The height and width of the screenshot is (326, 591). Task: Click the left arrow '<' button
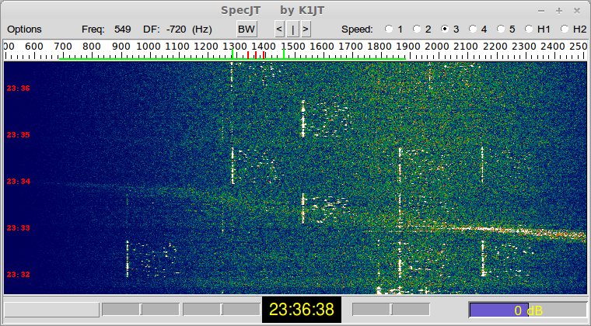coord(279,29)
